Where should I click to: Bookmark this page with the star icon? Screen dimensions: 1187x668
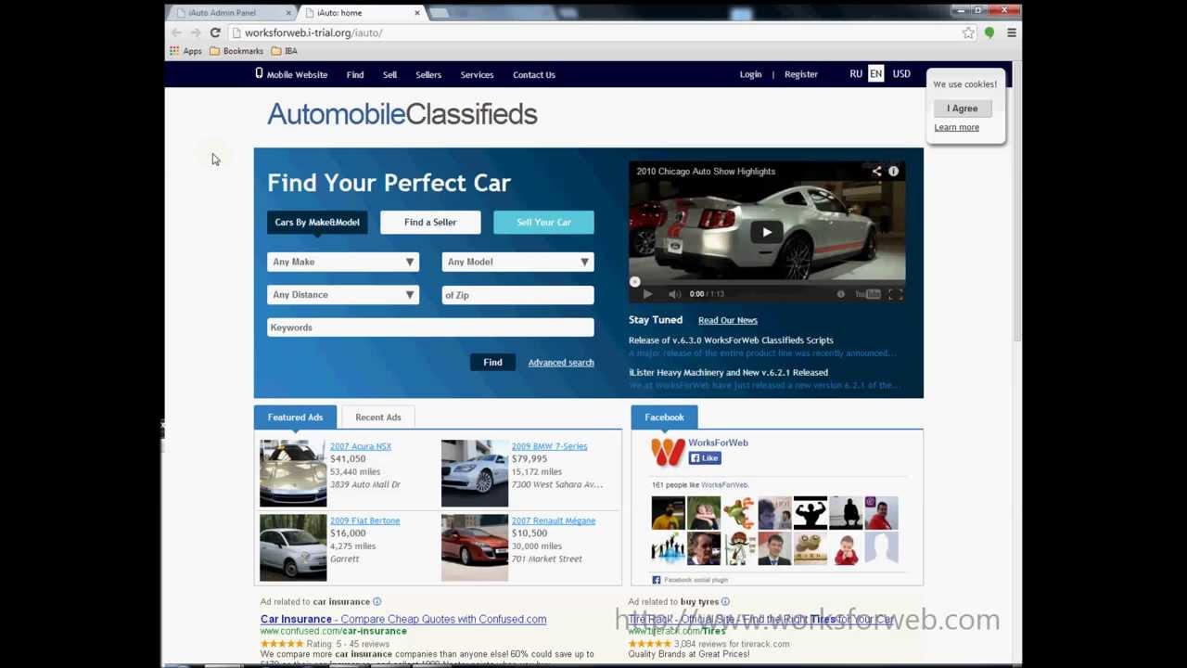pos(968,32)
